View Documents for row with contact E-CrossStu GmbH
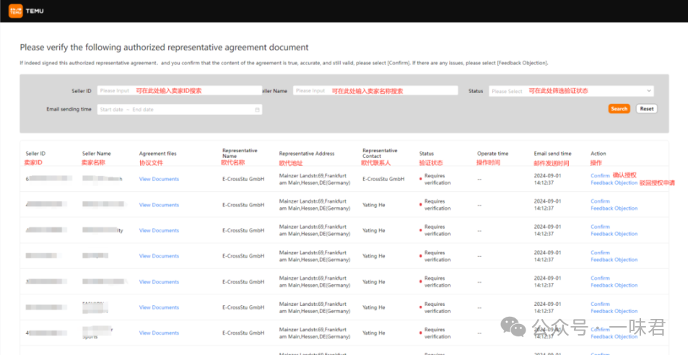The image size is (688, 355). [x=159, y=179]
